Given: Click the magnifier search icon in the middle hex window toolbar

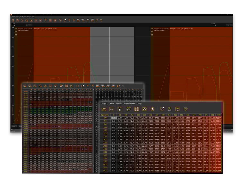Looking at the screenshot, I should tap(118, 86).
